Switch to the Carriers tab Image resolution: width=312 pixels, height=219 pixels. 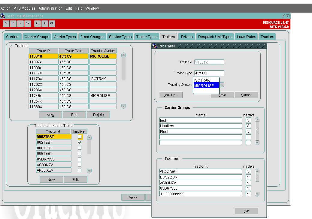tap(13, 37)
